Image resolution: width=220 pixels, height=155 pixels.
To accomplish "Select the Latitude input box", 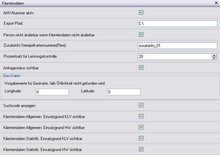I will [124, 92].
